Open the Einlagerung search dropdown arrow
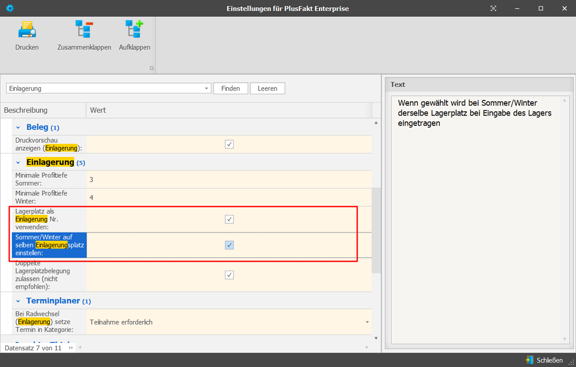The width and height of the screenshot is (576, 367). click(x=206, y=88)
